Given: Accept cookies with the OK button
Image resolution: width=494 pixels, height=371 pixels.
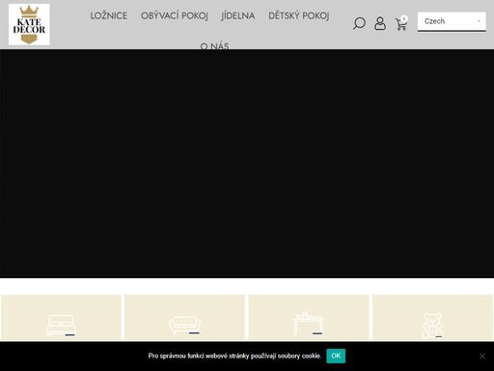Looking at the screenshot, I should point(336,356).
